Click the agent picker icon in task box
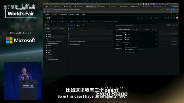Image resolution: width=184 pixels, height=103 pixels. (136, 29)
